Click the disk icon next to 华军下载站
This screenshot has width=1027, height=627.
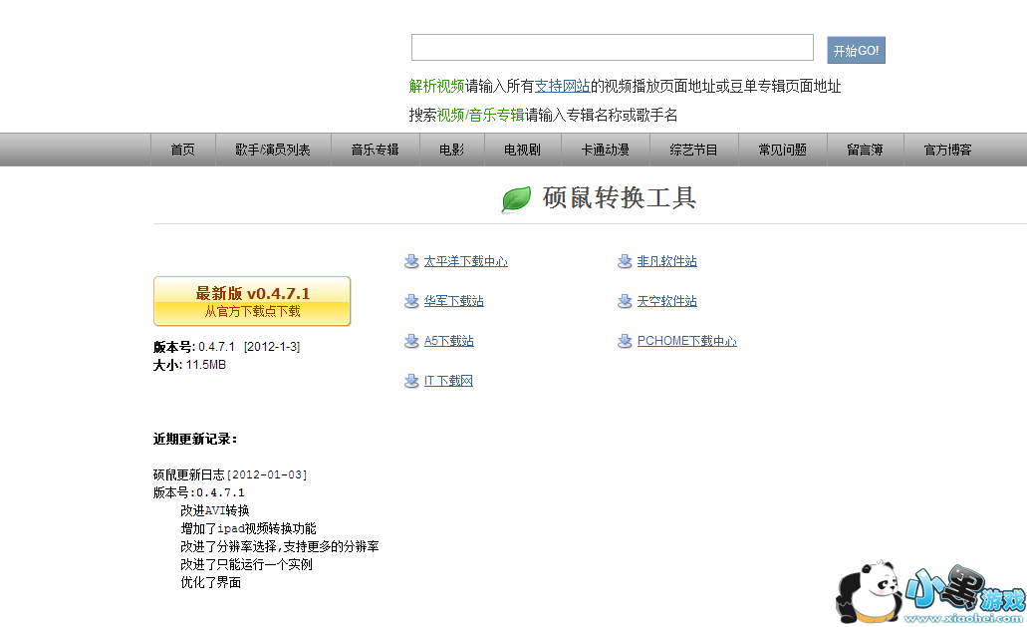[x=411, y=301]
